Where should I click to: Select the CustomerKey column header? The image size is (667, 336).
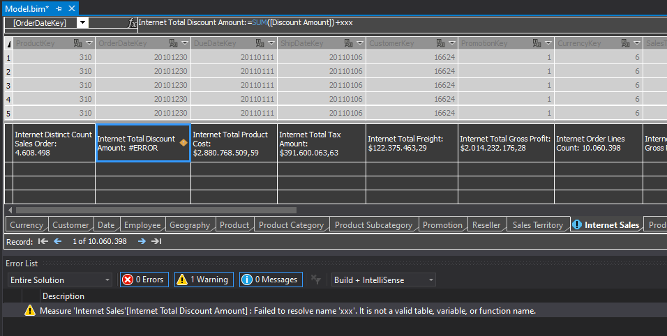click(x=412, y=43)
